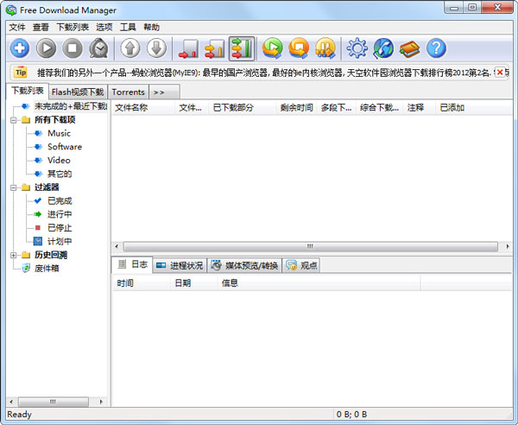Select the Video category

(x=59, y=161)
